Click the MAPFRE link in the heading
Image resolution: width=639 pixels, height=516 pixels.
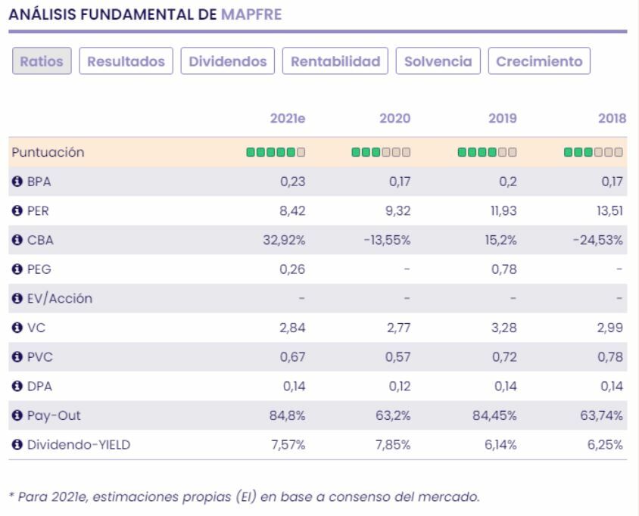click(x=251, y=14)
